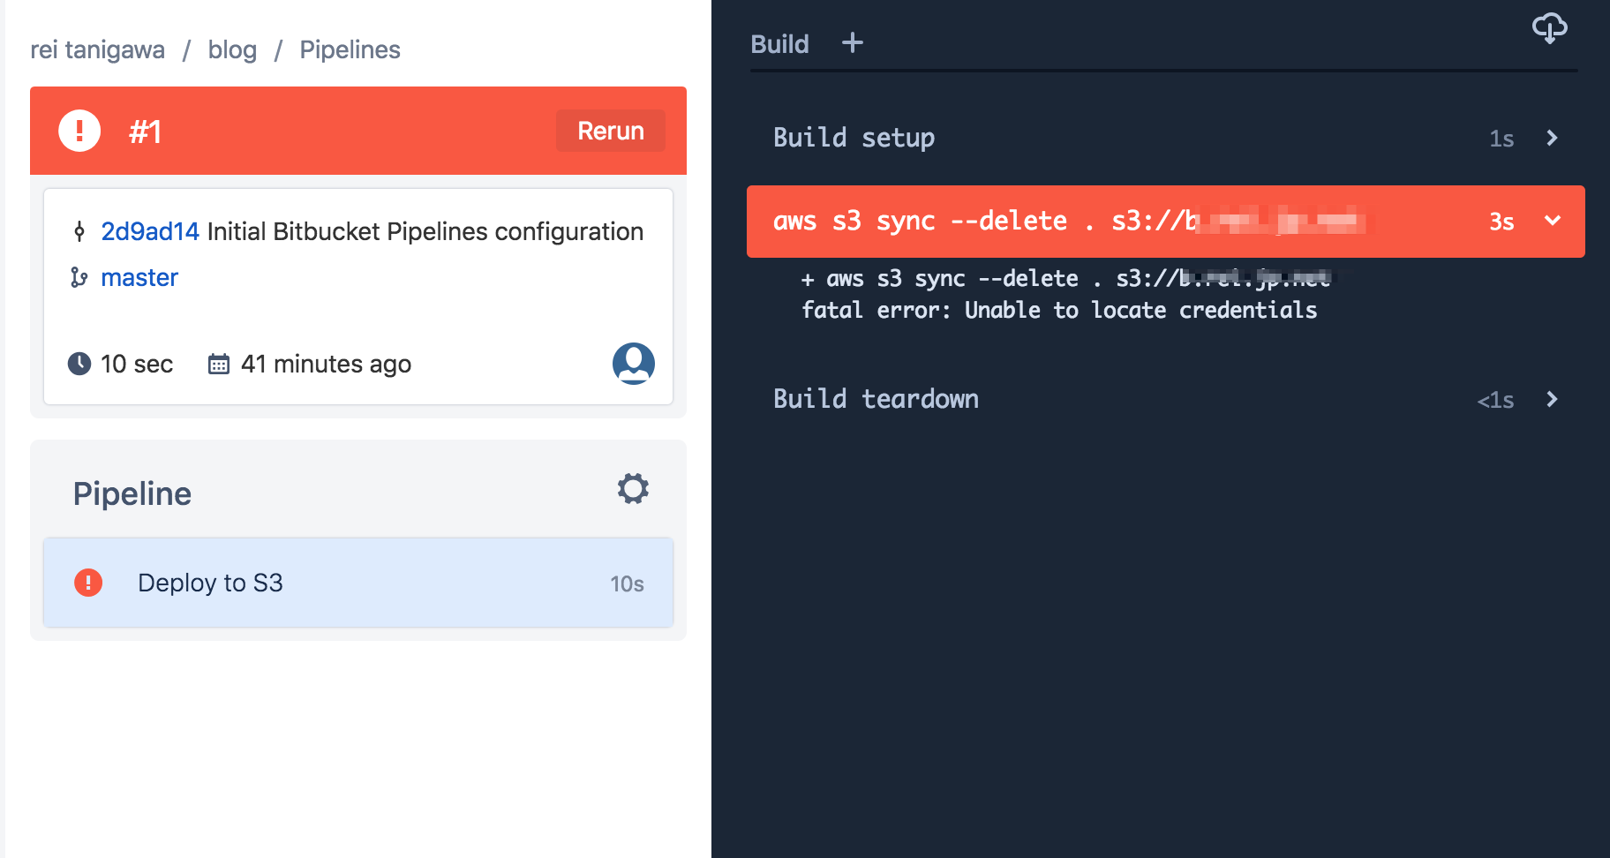Click the branch icon beside master
1610x858 pixels.
(x=79, y=277)
